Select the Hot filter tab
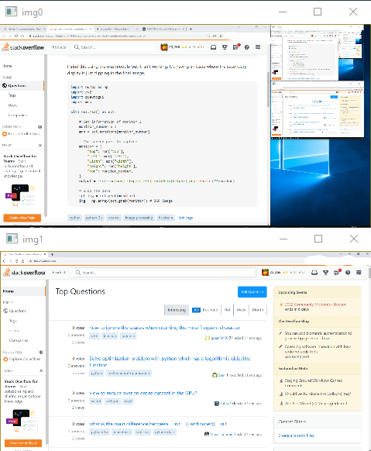This screenshot has width=371, height=451. (227, 310)
